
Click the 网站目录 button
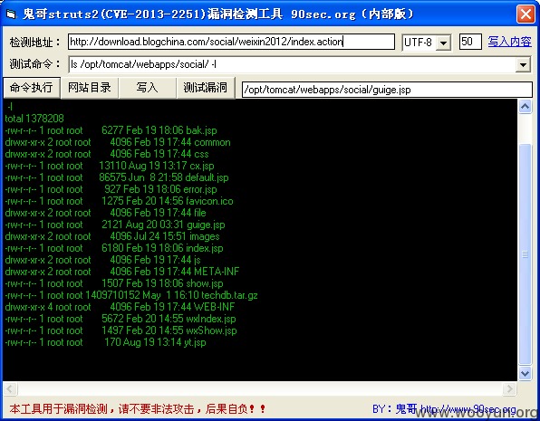click(90, 88)
